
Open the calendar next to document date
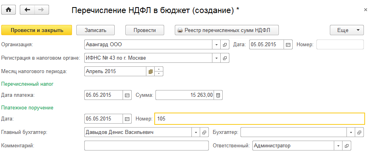pyautogui.click(x=288, y=45)
